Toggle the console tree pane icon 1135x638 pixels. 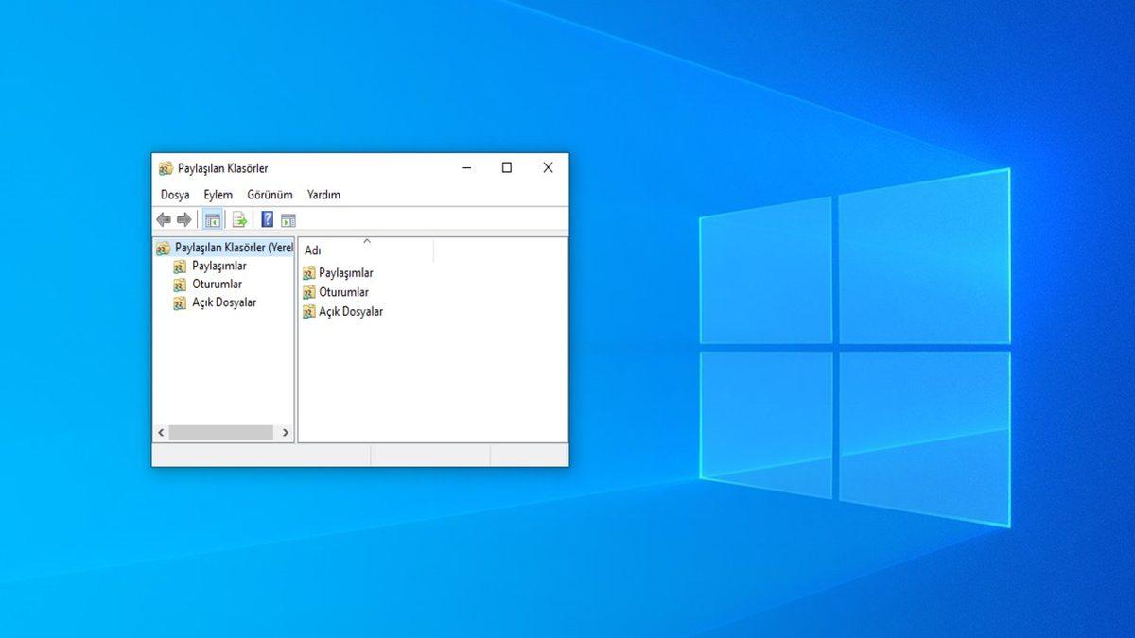(x=214, y=218)
